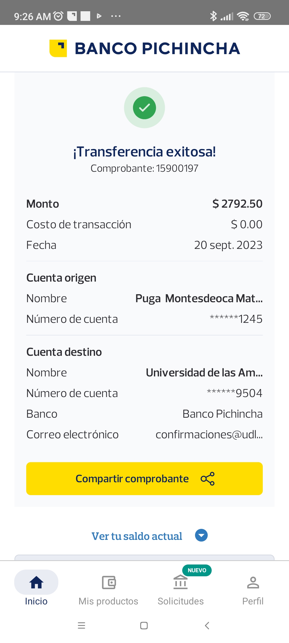This screenshot has width=289, height=643.
Task: Switch to the Solicitudes tab label
Action: coord(181,601)
